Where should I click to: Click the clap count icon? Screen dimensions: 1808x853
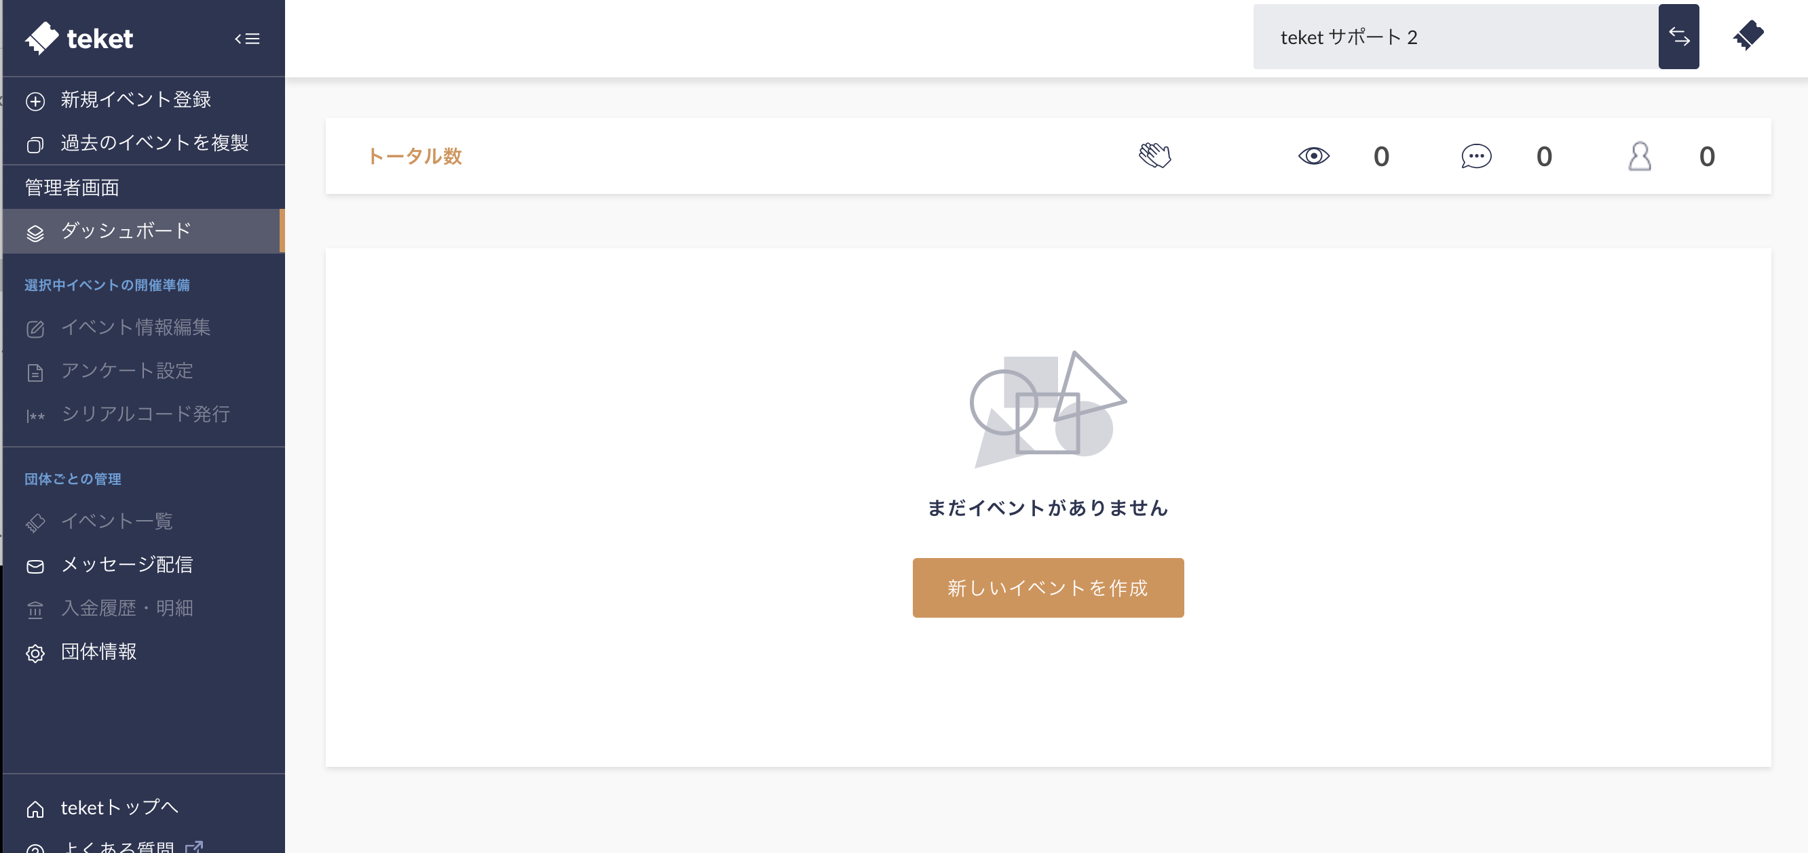point(1156,156)
